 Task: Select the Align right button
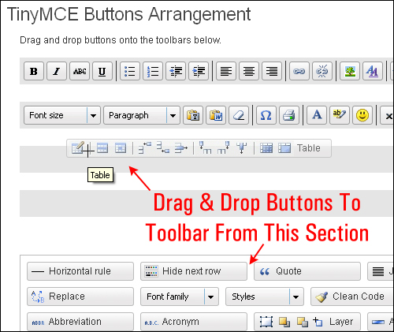point(272,71)
